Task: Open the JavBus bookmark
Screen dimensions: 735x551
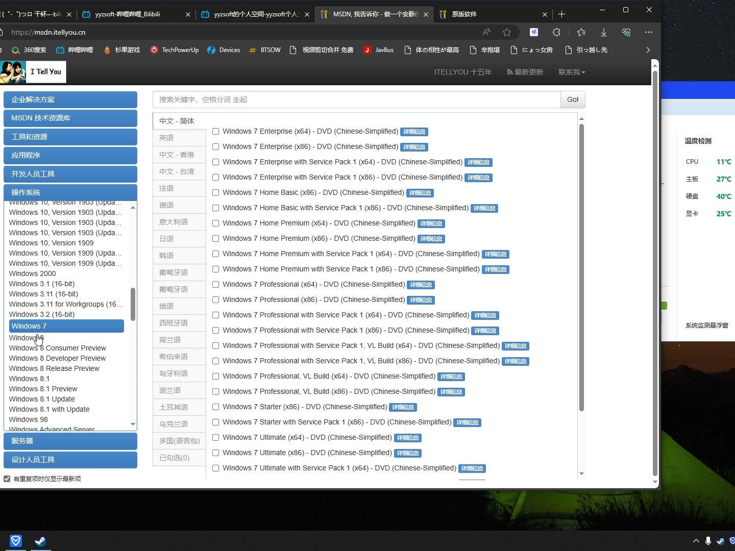Action: click(379, 50)
